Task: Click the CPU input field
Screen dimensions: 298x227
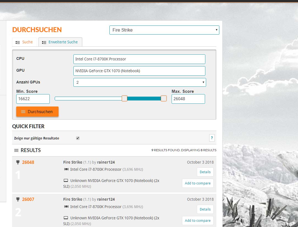Action: [x=139, y=59]
